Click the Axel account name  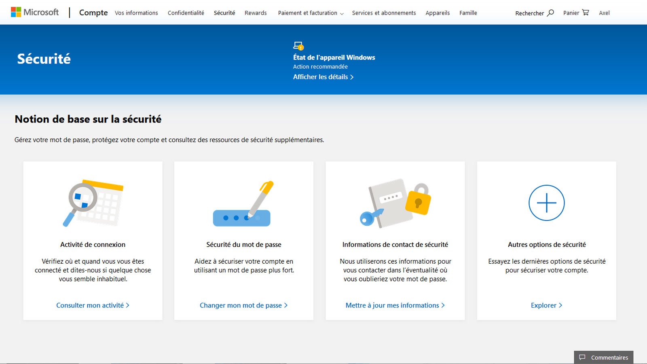tap(604, 13)
